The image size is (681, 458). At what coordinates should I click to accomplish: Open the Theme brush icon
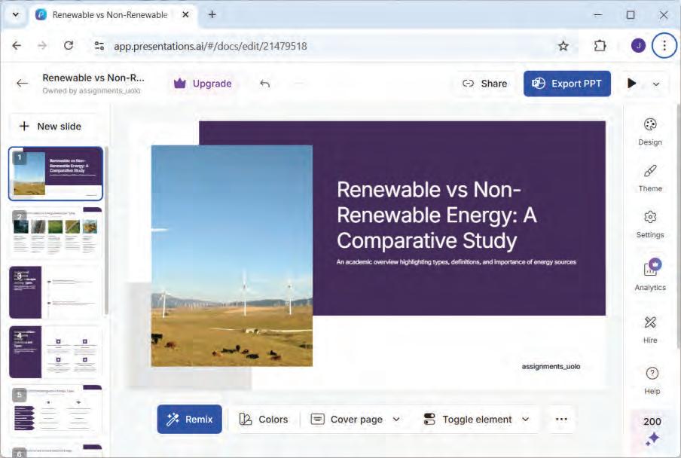649,171
